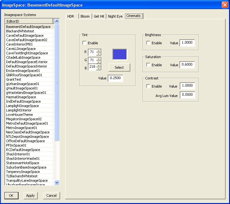Select CaveInteriorIM01 entry
The image size is (230, 204).
point(29,44)
